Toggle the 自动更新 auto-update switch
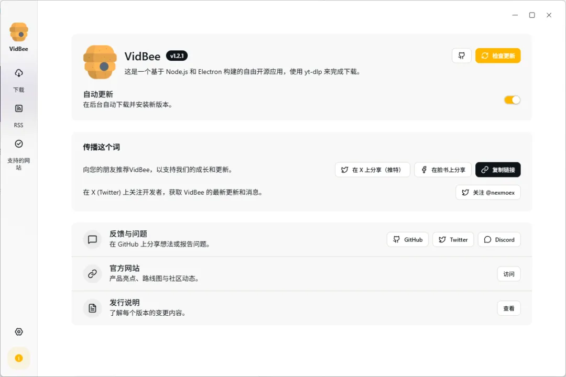Viewport: 566px width, 377px height. pos(512,100)
